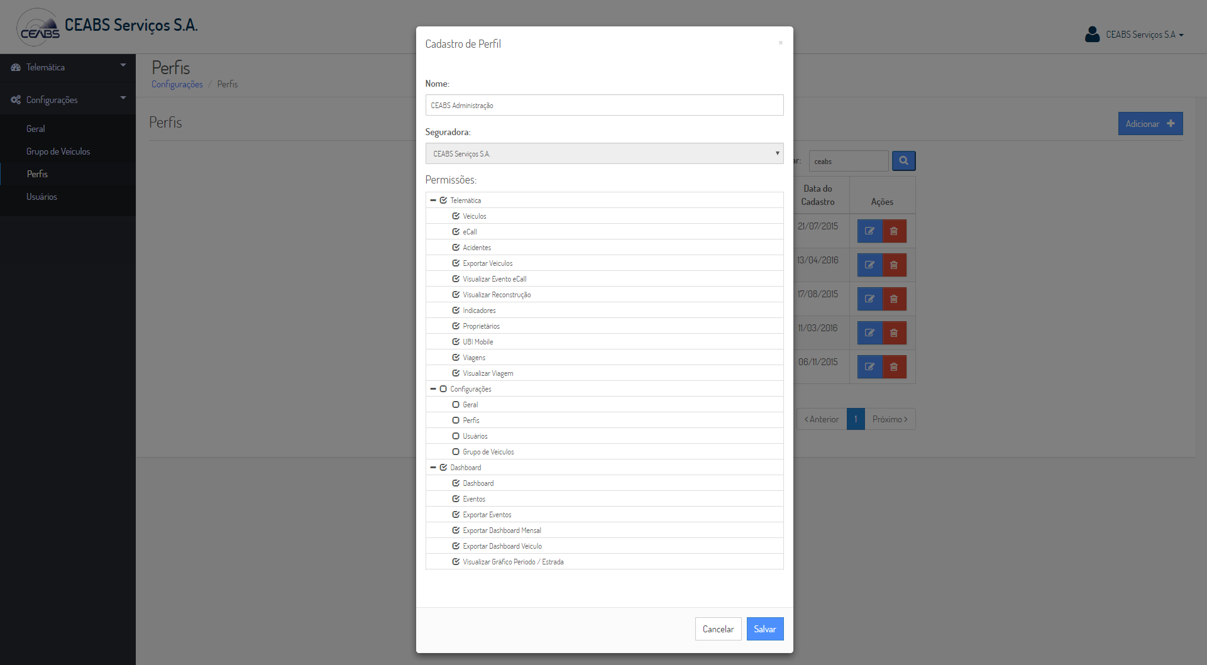The image size is (1207, 665).
Task: Click the Telemática dashboard icon in sidebar
Action: tap(16, 67)
